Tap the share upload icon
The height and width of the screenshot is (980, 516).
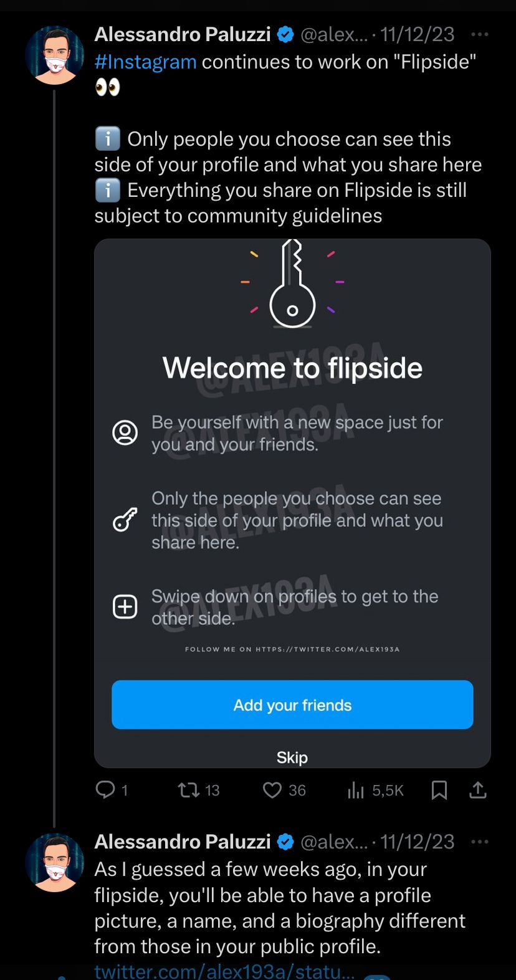(x=477, y=790)
